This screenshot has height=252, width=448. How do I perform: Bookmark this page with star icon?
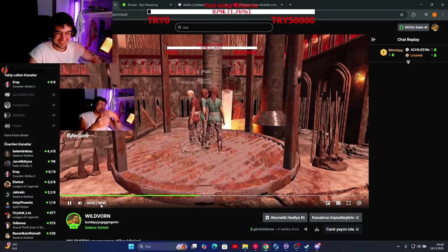click(x=402, y=15)
